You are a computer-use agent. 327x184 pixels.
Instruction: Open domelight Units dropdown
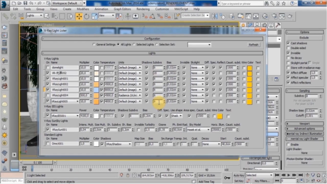[x=130, y=67]
